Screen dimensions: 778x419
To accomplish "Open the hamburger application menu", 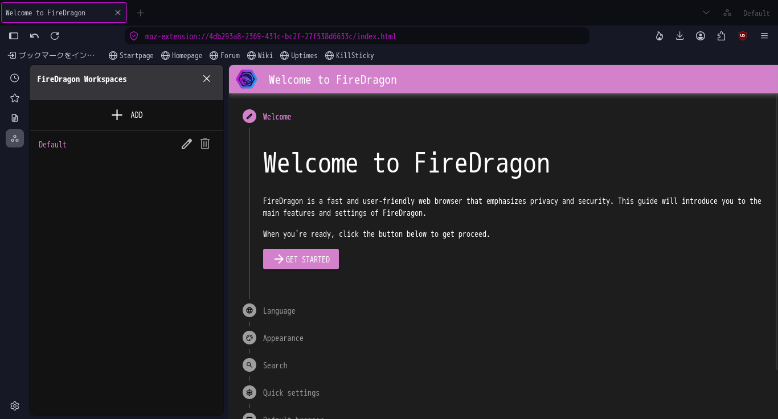I will (764, 36).
